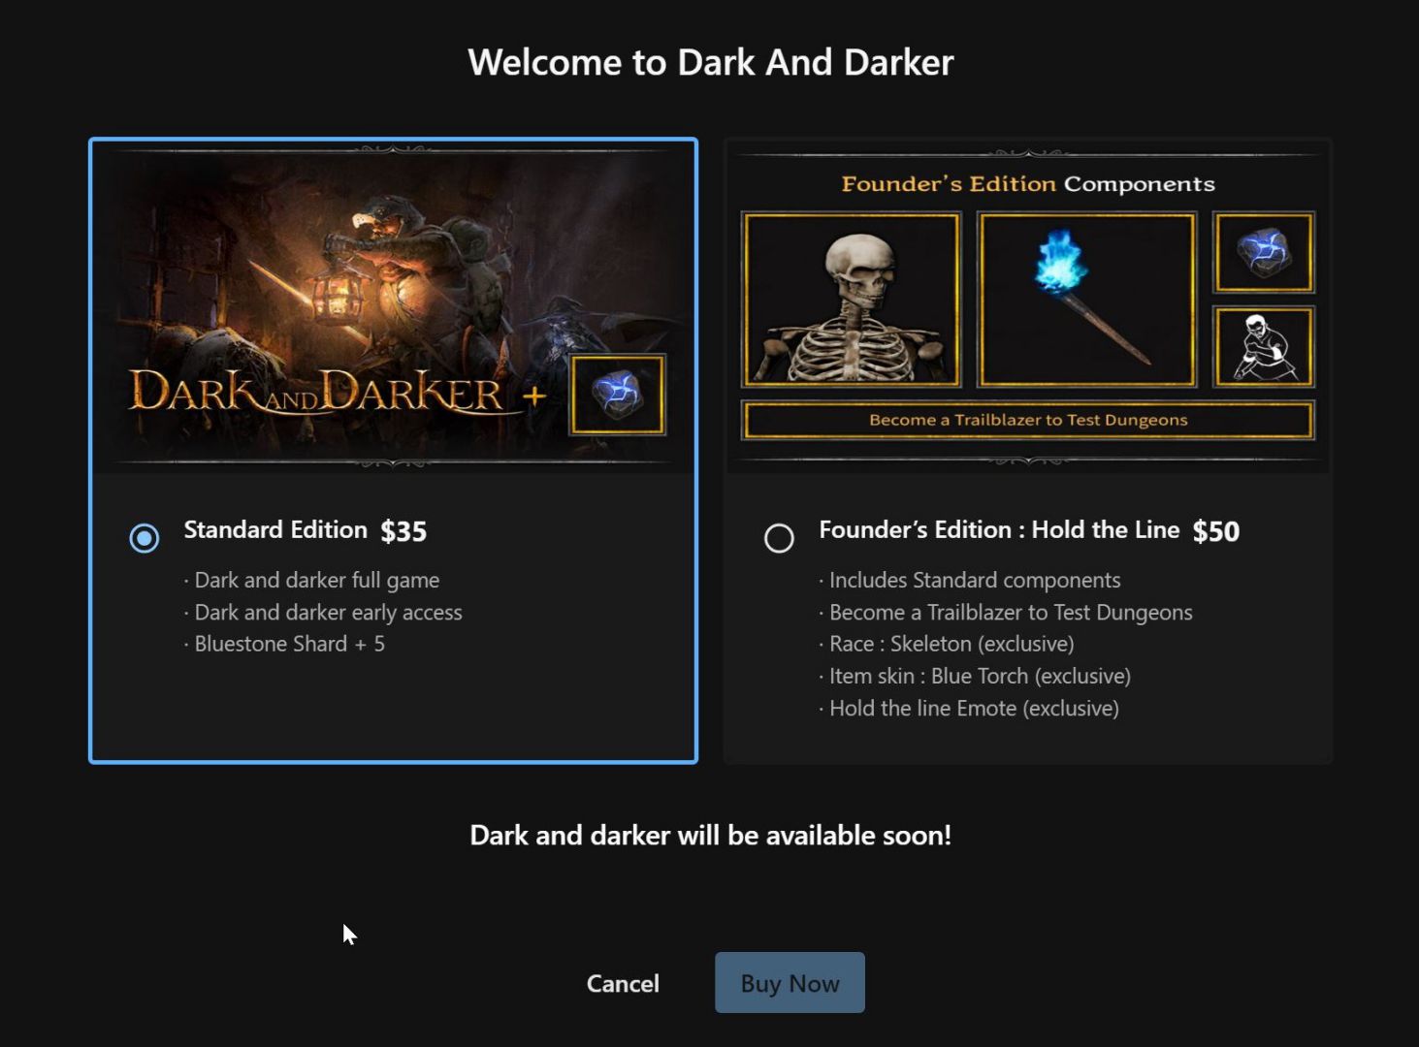Click the Hold the Line emote icon
This screenshot has width=1419, height=1047.
click(x=1264, y=346)
